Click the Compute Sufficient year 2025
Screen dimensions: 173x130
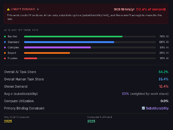tap(91, 121)
